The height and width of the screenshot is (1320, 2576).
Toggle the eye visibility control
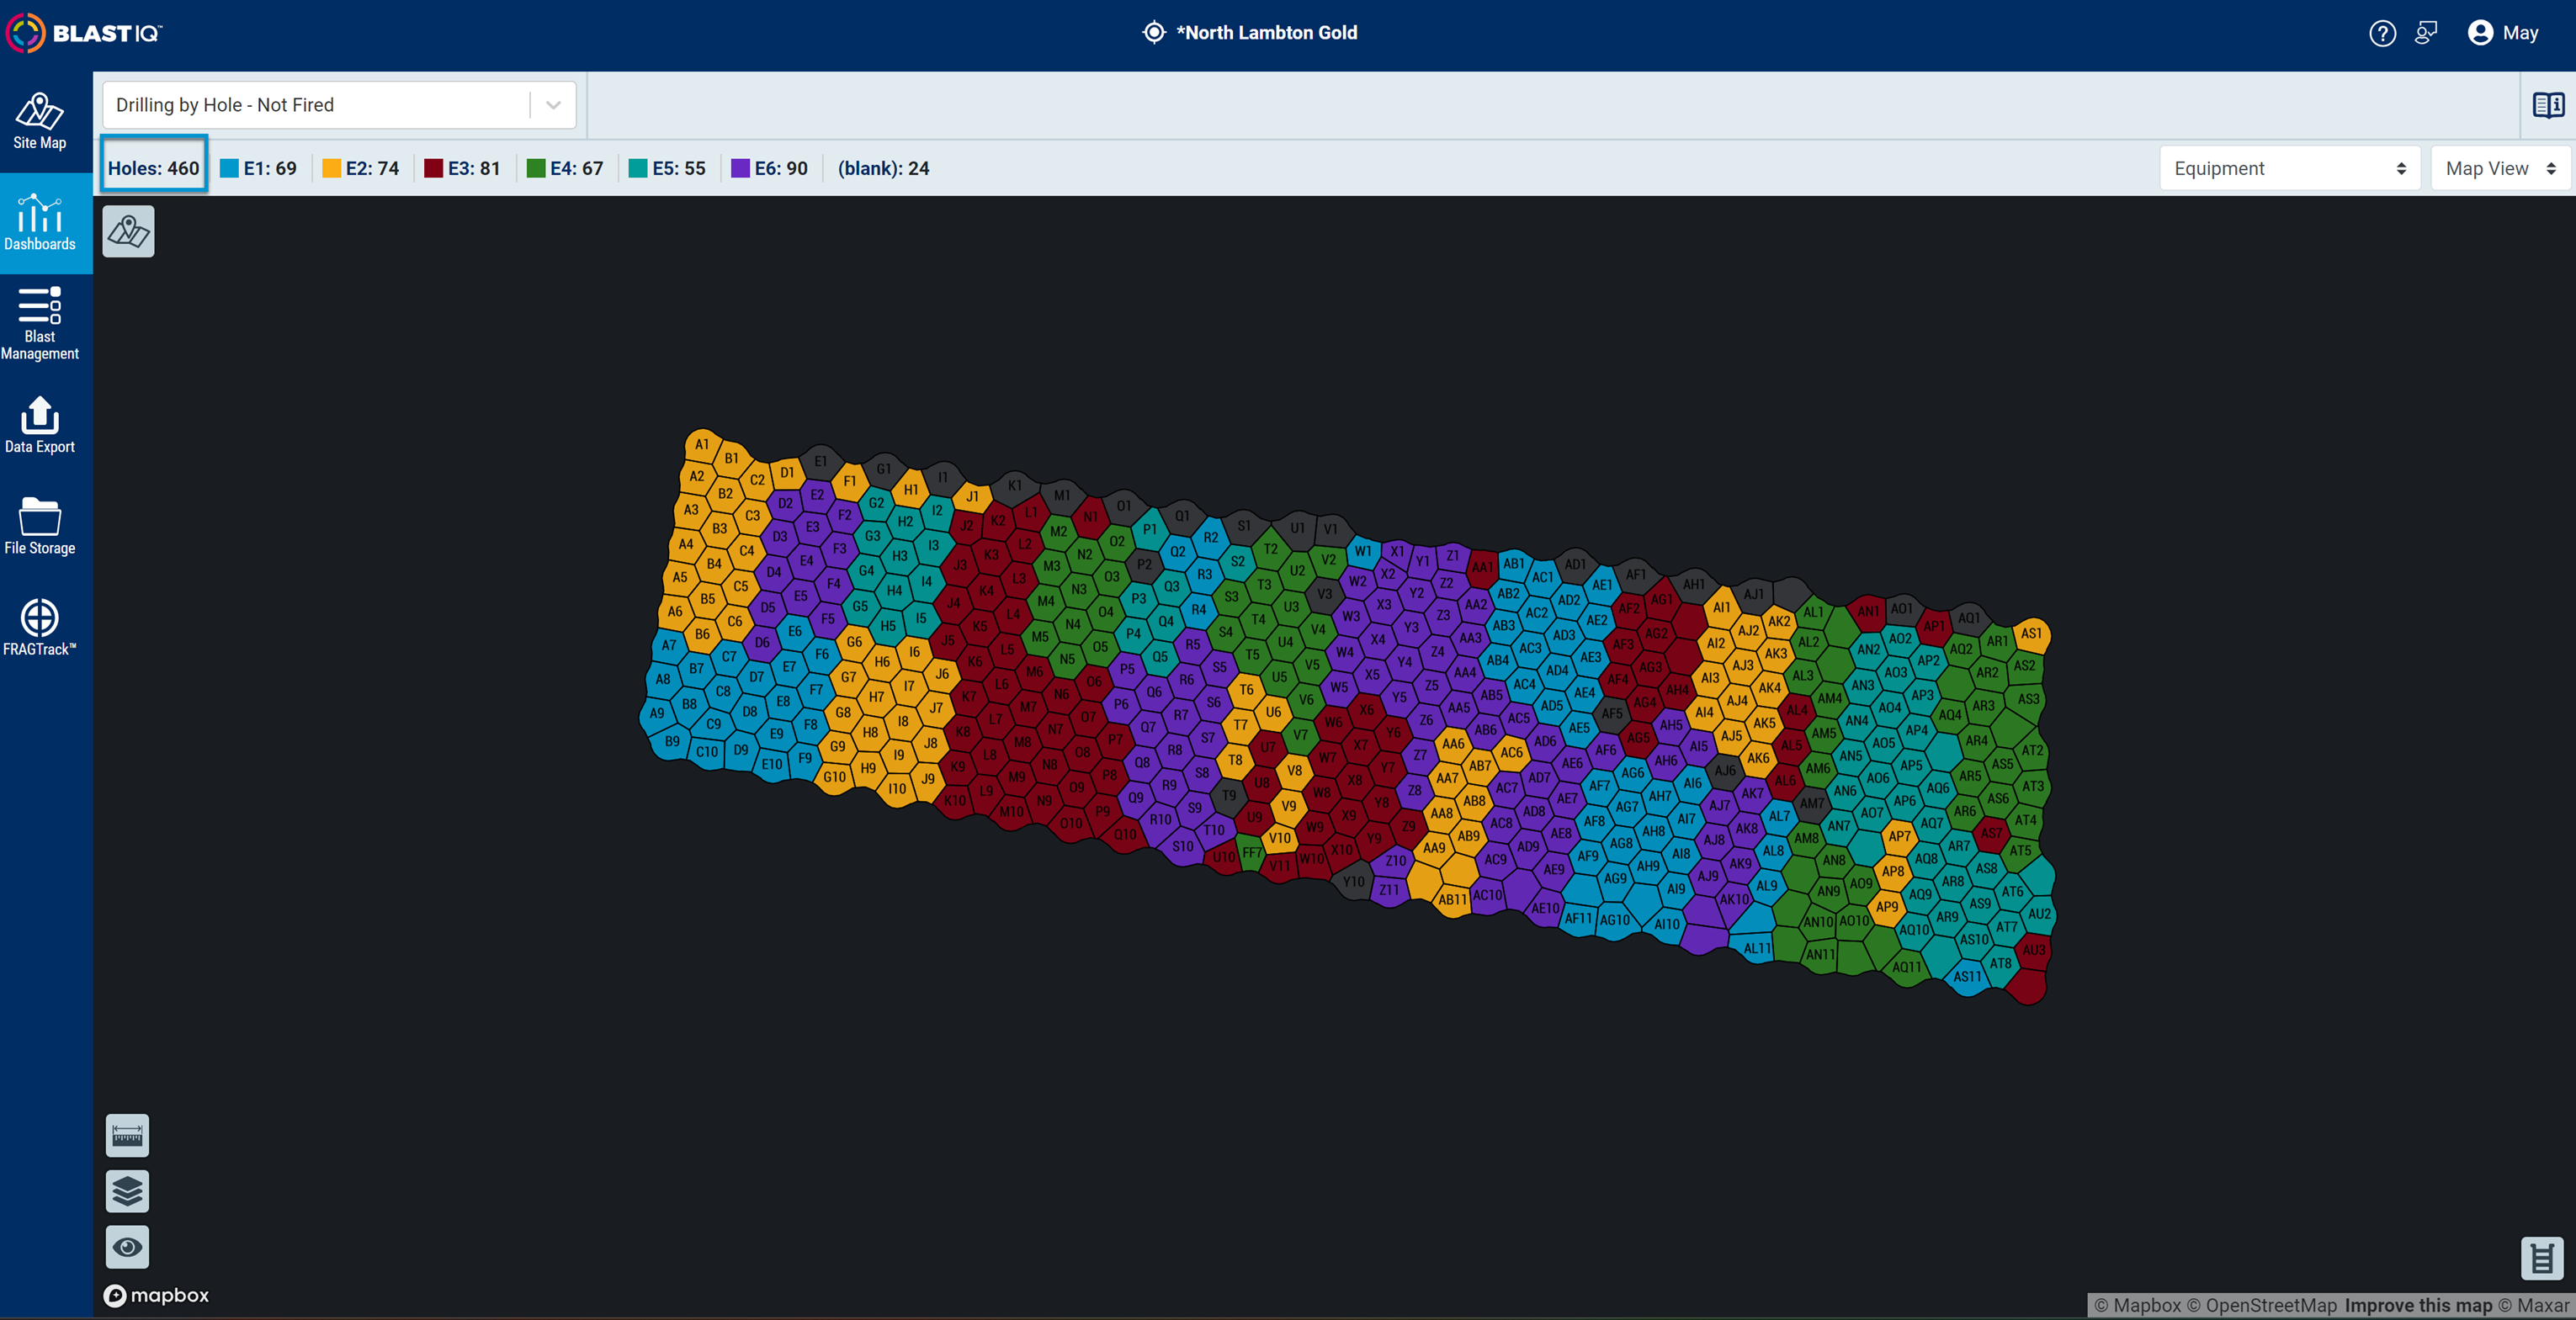(128, 1247)
